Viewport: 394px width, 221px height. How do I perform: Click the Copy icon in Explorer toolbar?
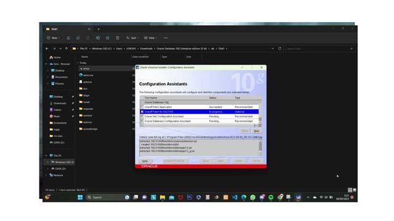(x=78, y=38)
